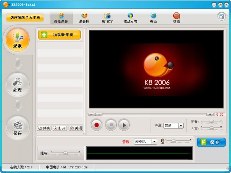Stop playback with the stop button
The width and height of the screenshot is (231, 173).
(x=111, y=125)
